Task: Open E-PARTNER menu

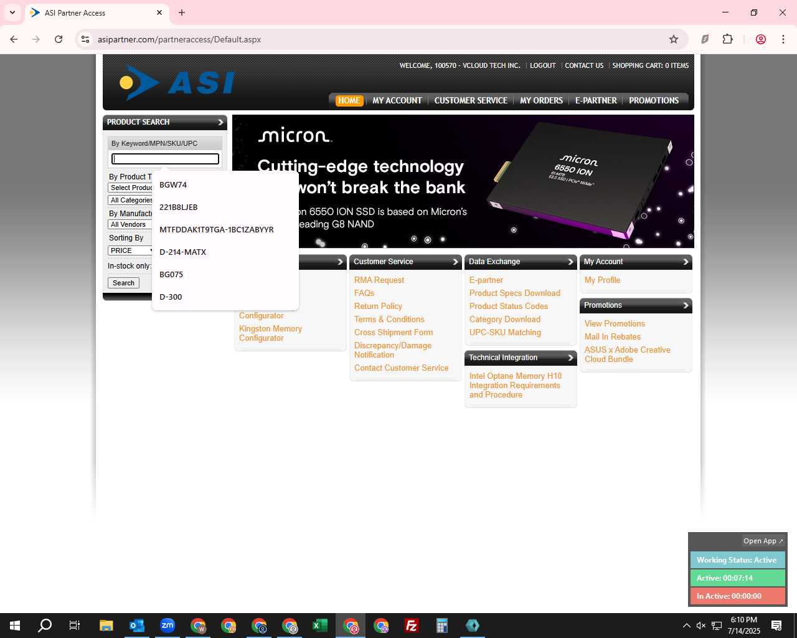Action: click(596, 100)
